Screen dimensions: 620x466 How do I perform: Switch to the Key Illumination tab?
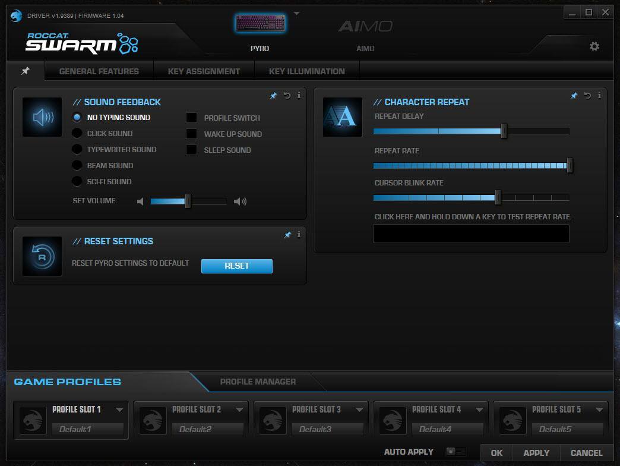click(x=306, y=71)
